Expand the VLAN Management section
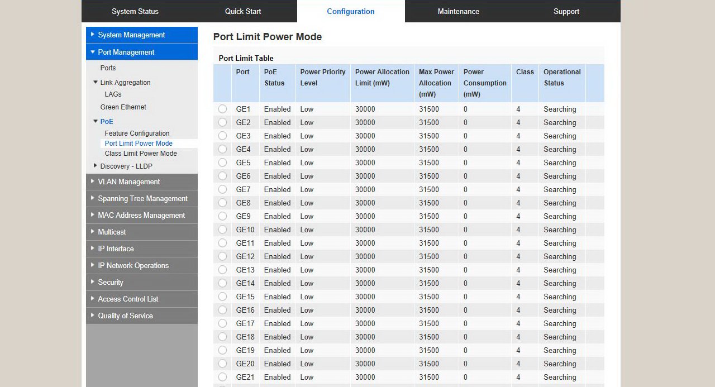Image resolution: width=715 pixels, height=387 pixels. point(128,181)
